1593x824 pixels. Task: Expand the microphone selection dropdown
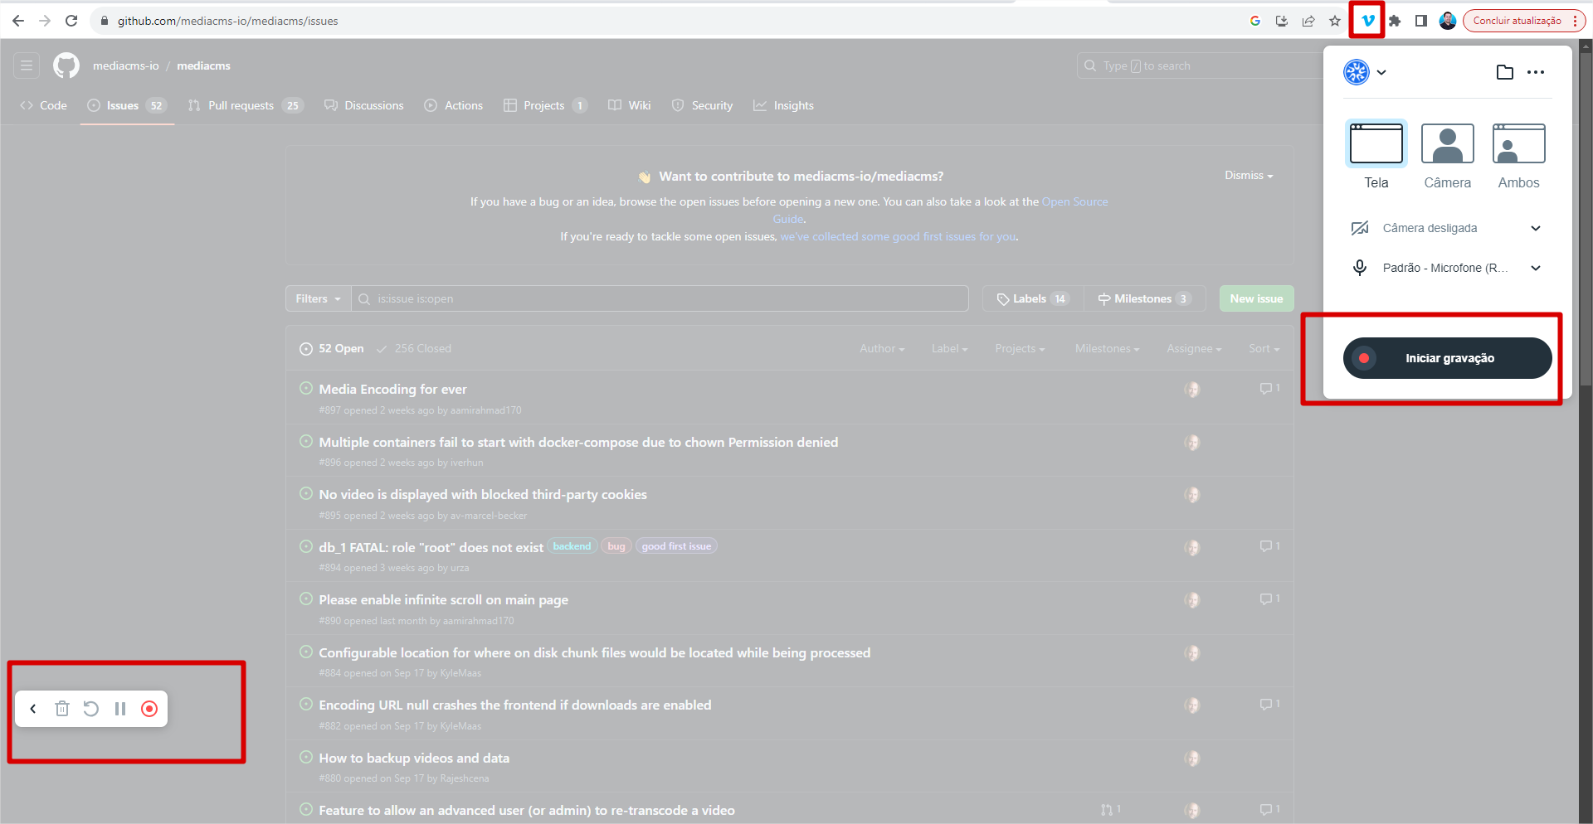pyautogui.click(x=1536, y=267)
